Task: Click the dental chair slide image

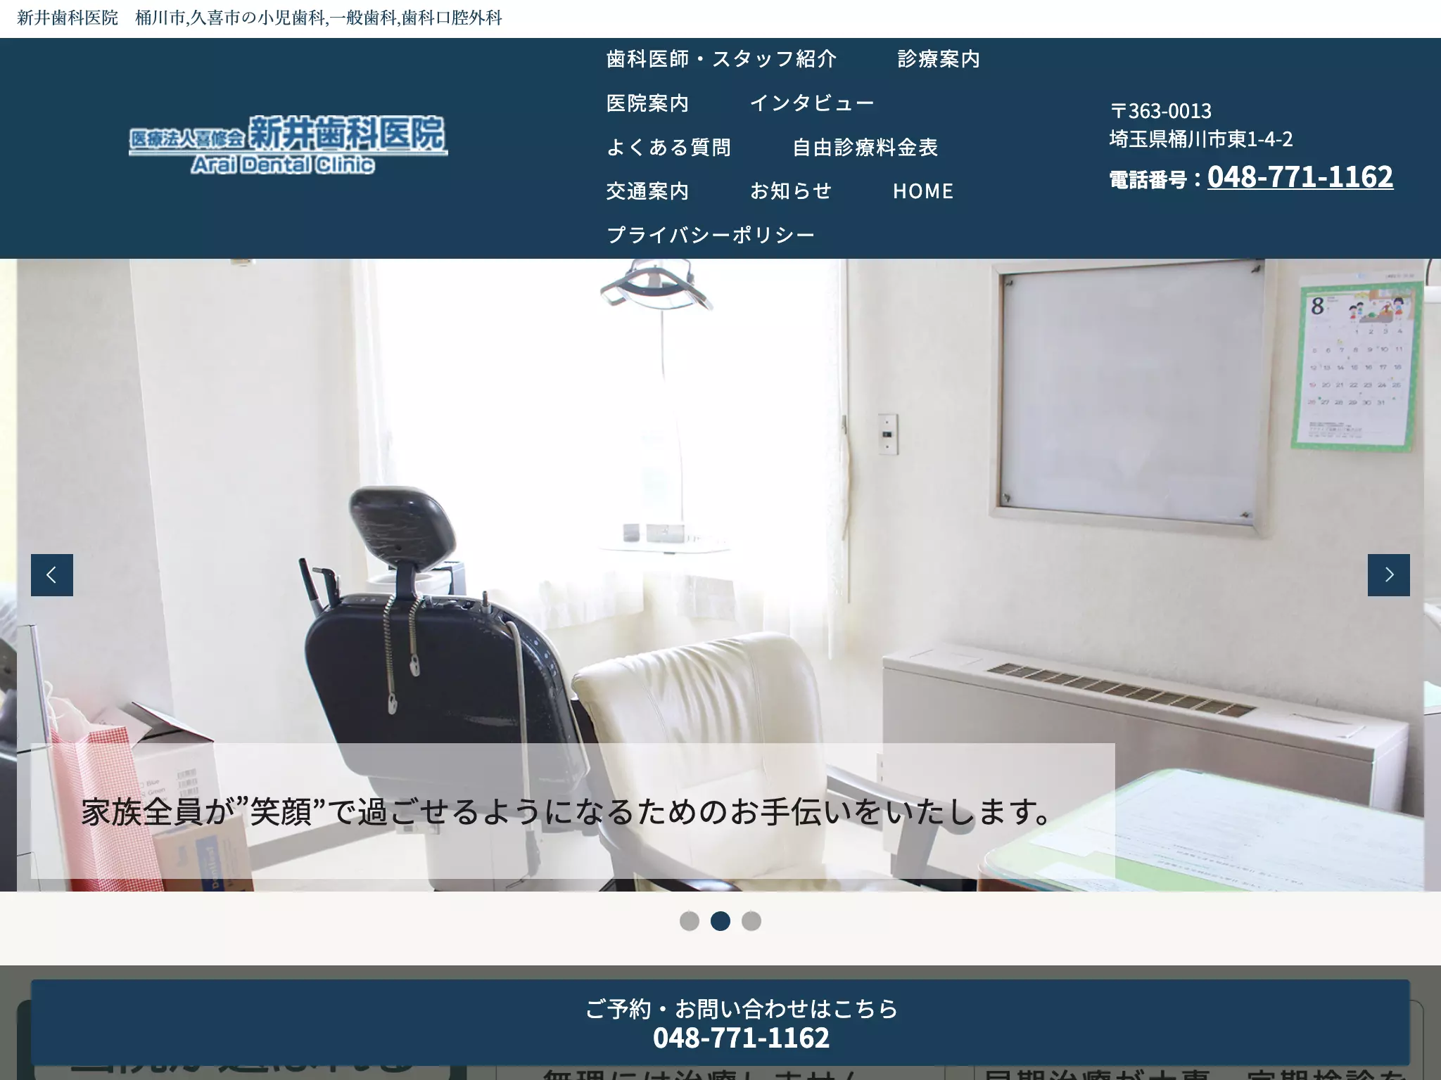Action: pos(720,575)
